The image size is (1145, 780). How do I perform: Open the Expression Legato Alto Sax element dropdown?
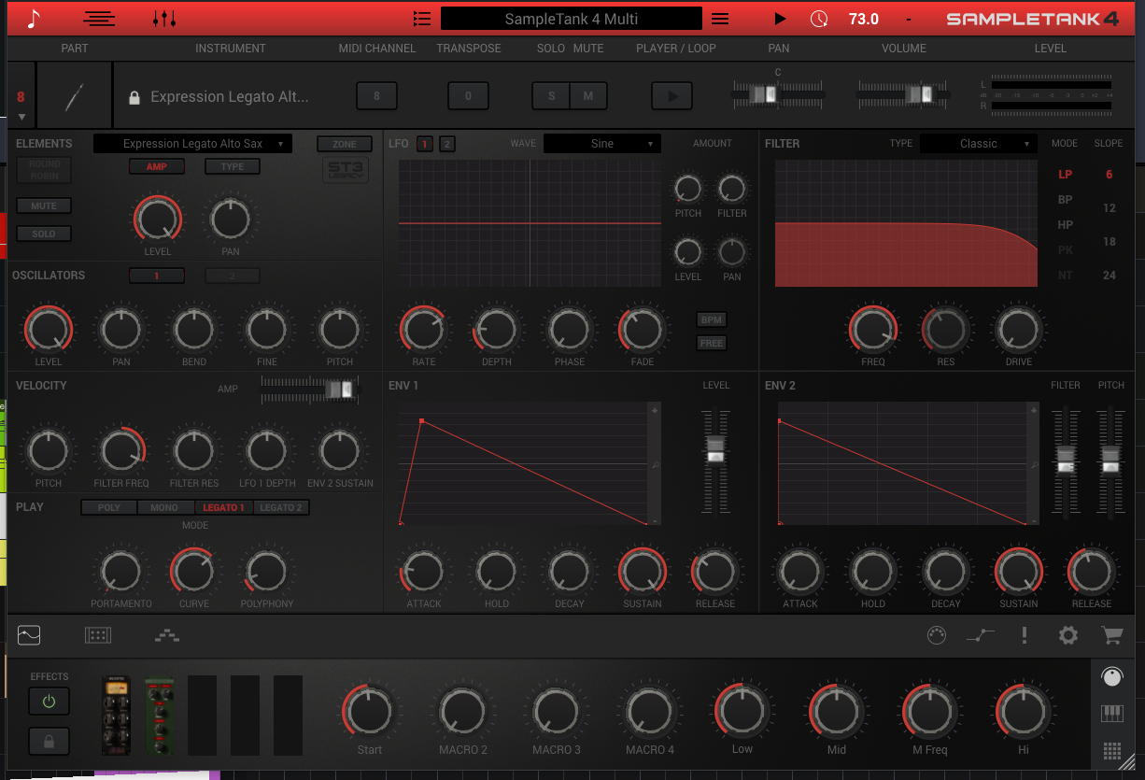(191, 143)
